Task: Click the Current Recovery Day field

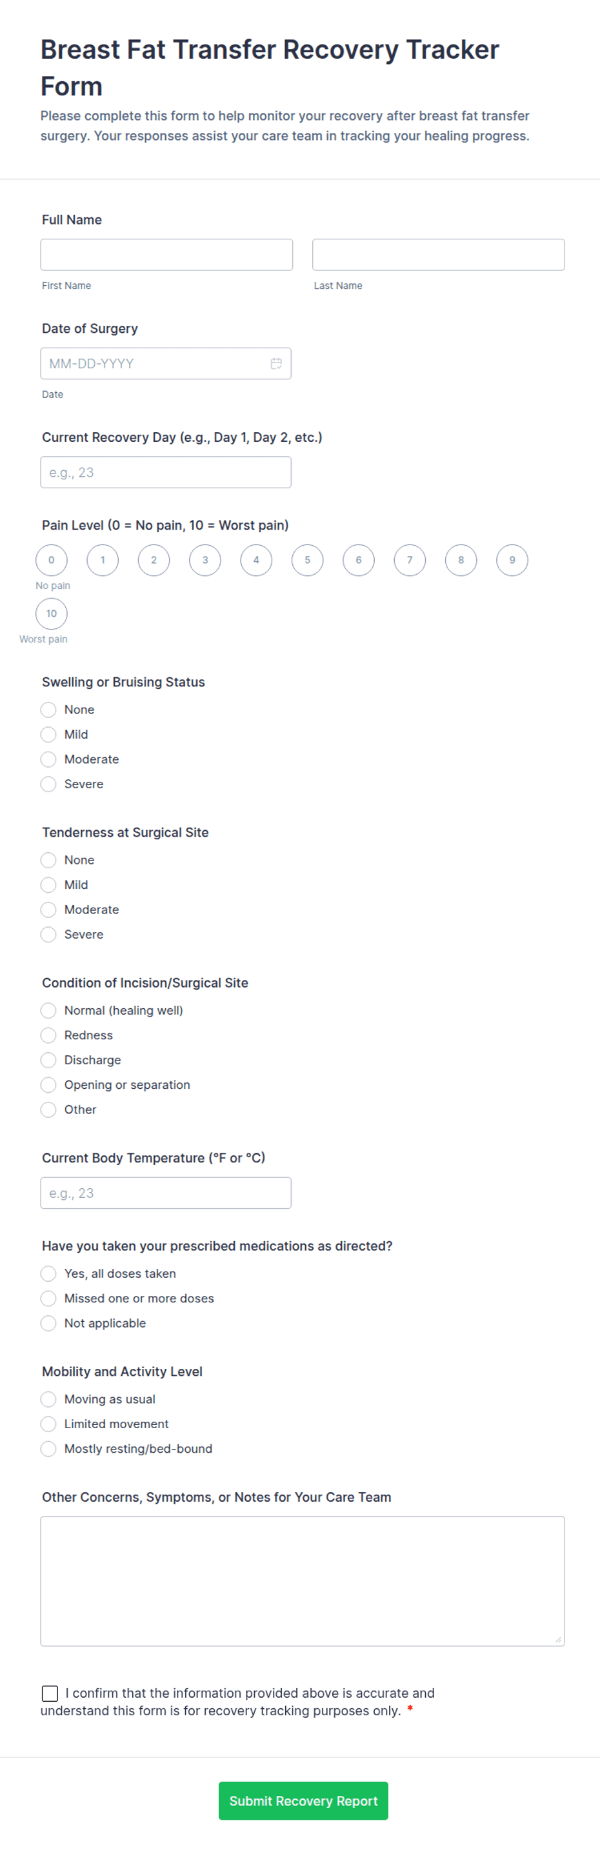Action: pyautogui.click(x=165, y=472)
